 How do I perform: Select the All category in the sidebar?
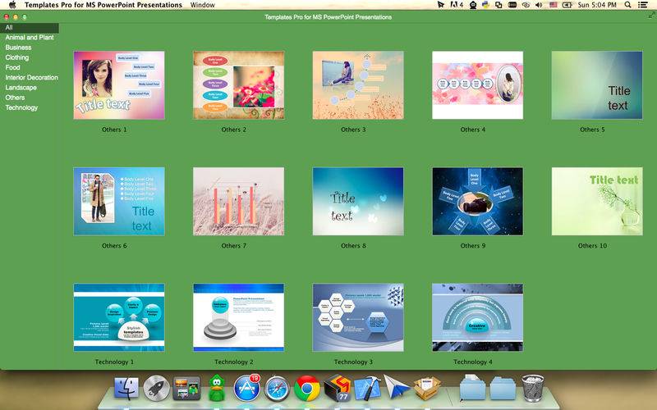coord(30,28)
